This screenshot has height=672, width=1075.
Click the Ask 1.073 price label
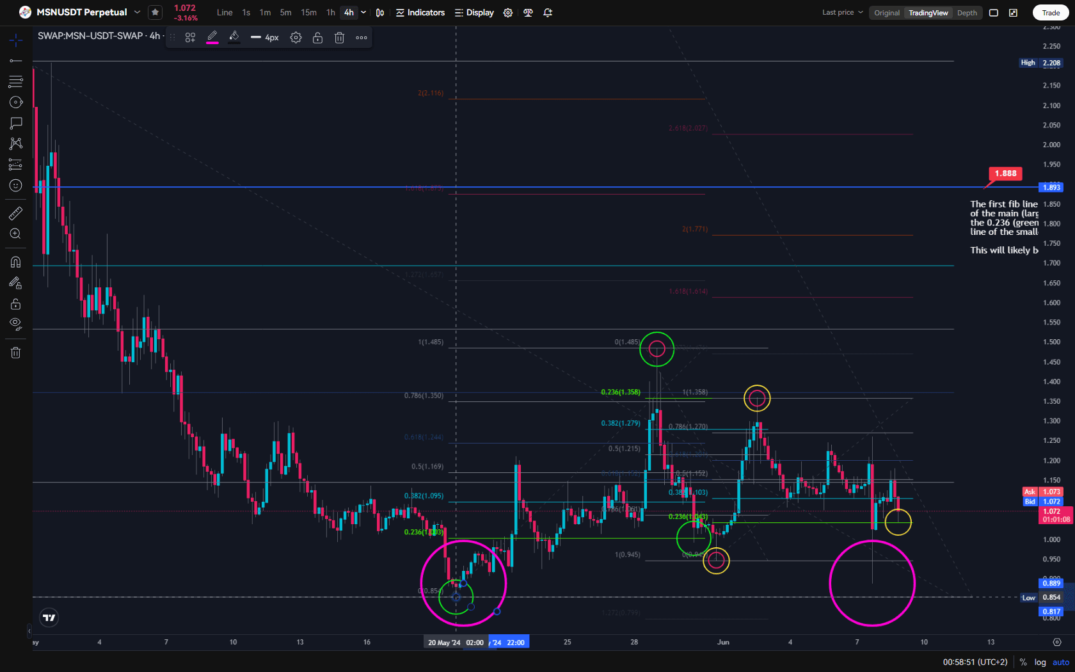coord(1043,492)
